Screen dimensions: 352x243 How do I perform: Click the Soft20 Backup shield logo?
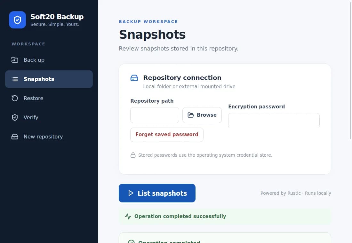[x=18, y=20]
